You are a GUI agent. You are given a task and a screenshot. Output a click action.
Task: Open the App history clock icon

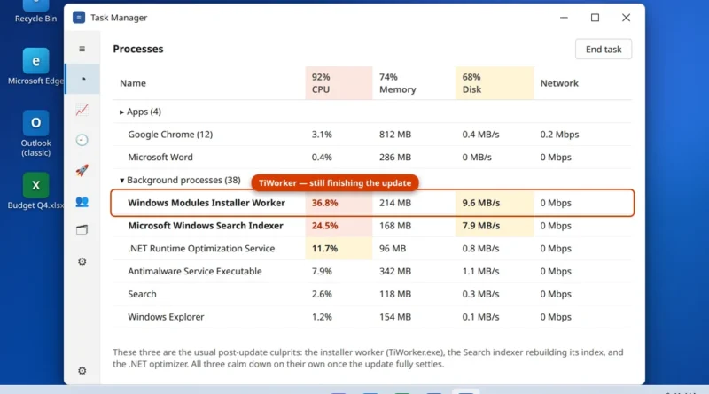[82, 140]
